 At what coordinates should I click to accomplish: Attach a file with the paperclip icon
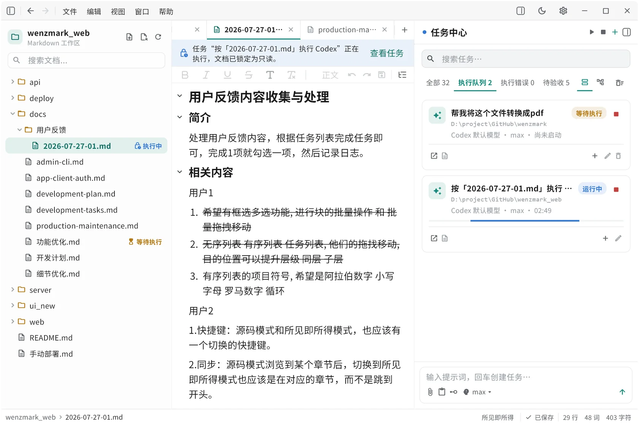[x=430, y=392]
